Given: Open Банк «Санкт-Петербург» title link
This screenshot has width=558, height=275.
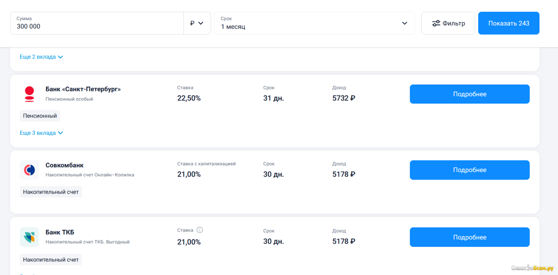Looking at the screenshot, I should point(83,89).
